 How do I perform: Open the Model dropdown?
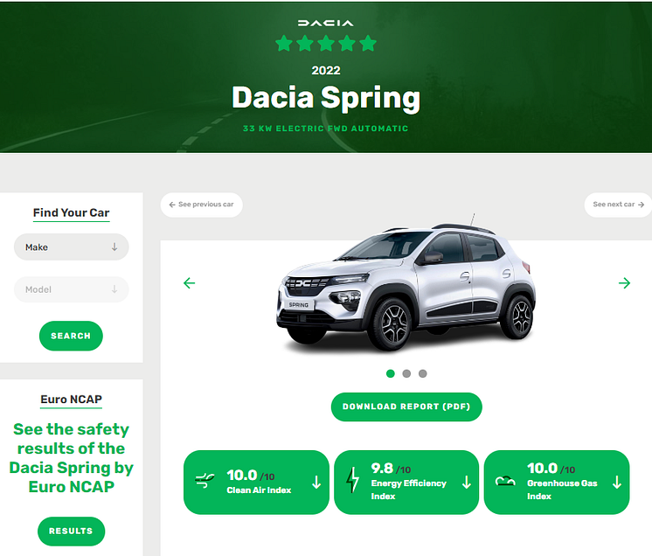[x=72, y=289]
